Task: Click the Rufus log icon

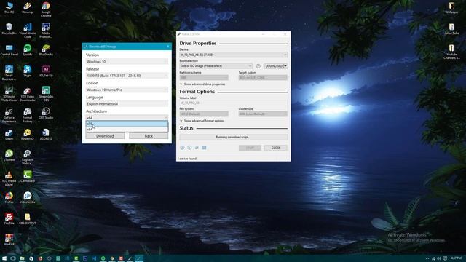Action: coord(204,148)
